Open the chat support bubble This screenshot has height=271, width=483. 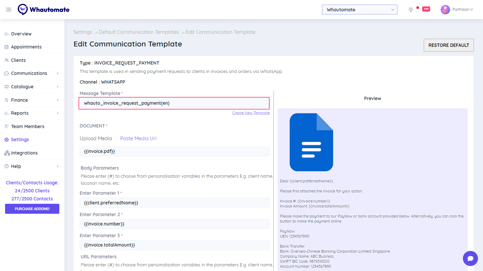[x=470, y=258]
